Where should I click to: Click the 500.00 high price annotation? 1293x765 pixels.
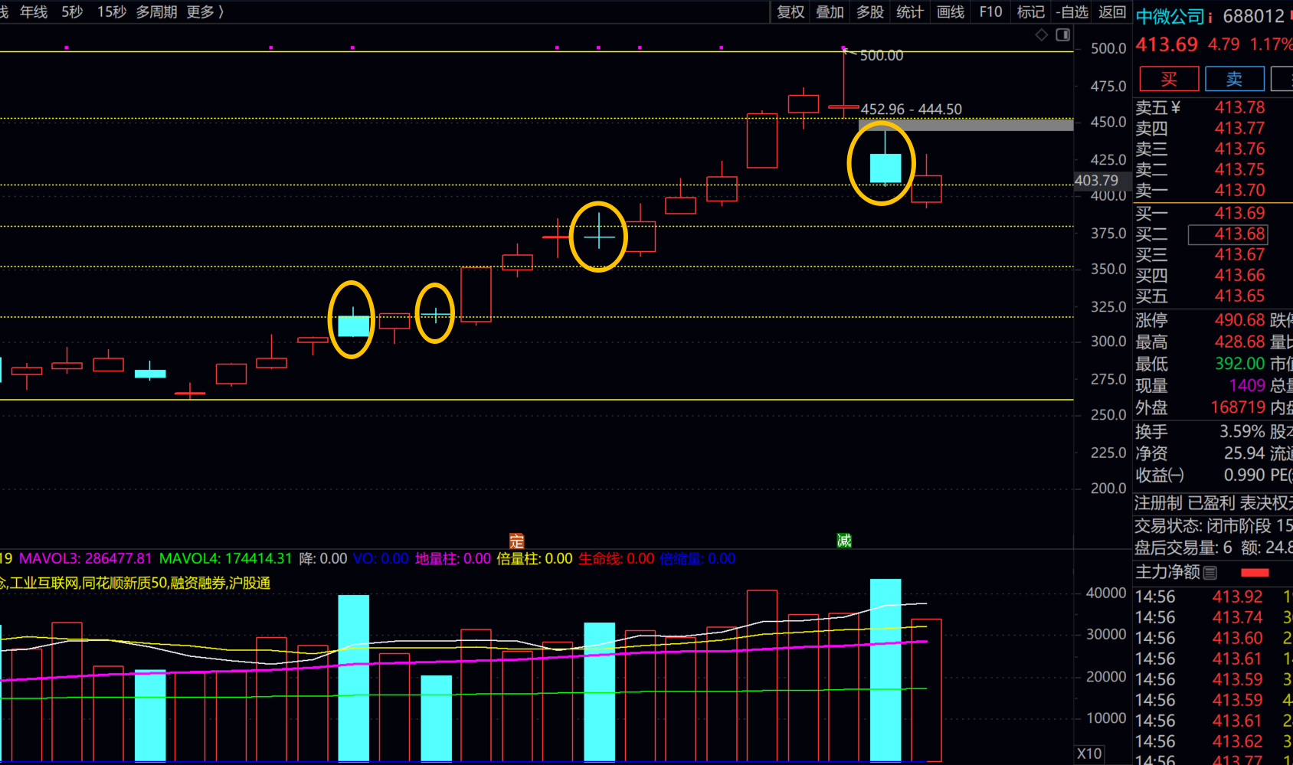pyautogui.click(x=882, y=56)
